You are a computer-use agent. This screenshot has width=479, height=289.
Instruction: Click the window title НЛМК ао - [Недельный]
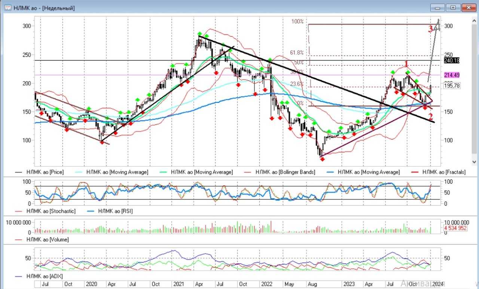(44, 7)
